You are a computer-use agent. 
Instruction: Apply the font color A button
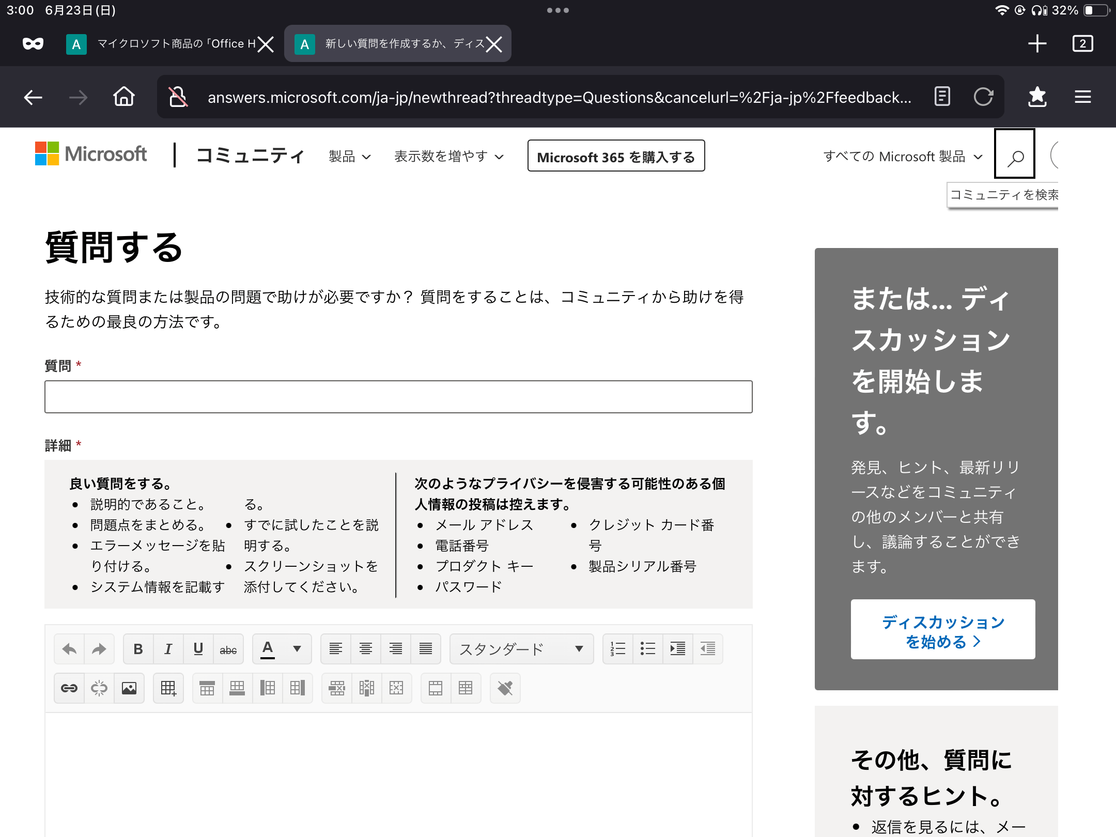[268, 649]
